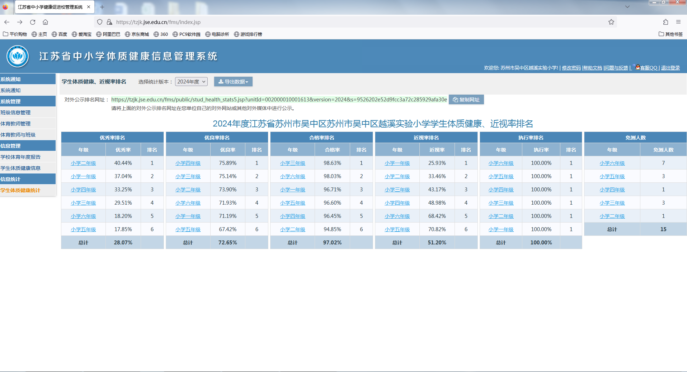The height and width of the screenshot is (372, 687).
Task: Reload the current page
Action: (33, 22)
